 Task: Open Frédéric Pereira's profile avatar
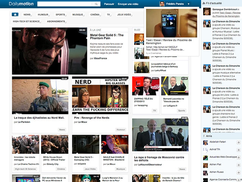tap(162, 4)
